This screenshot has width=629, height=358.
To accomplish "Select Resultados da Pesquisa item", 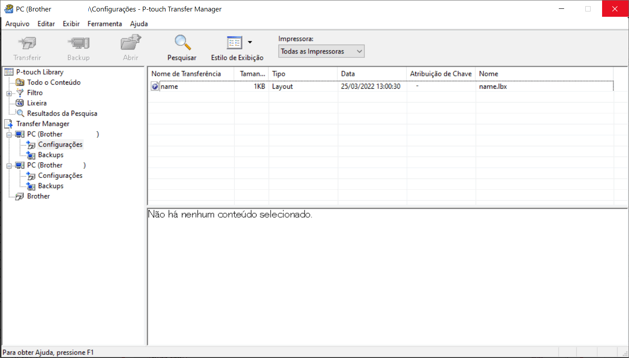I will 62,113.
